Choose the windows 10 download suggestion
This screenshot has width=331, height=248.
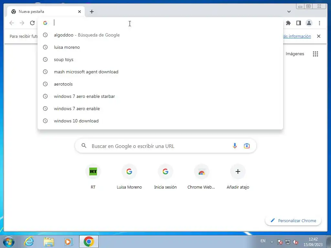[x=160, y=121]
